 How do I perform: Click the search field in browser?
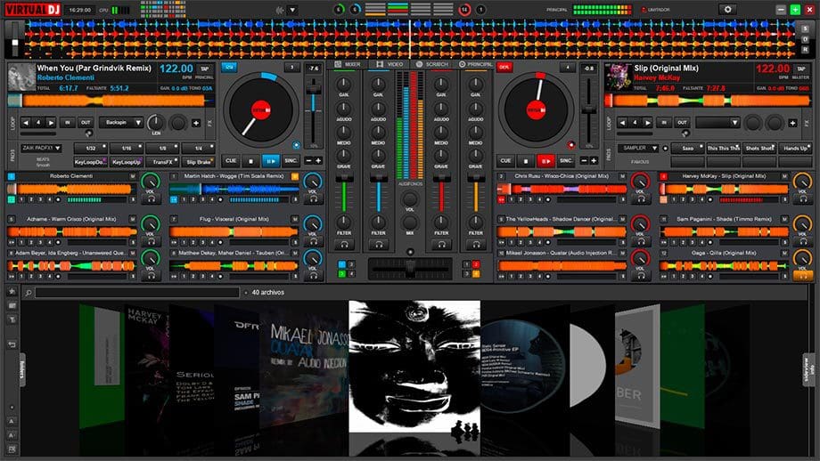click(137, 293)
